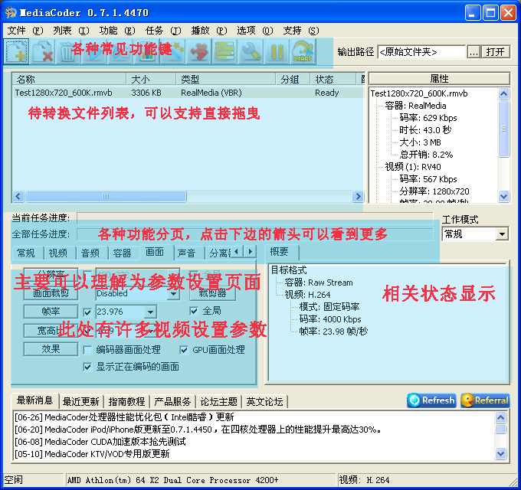Click the properties panel scroll-up arrow
Viewport: 521px width, 490px height.
(503, 93)
